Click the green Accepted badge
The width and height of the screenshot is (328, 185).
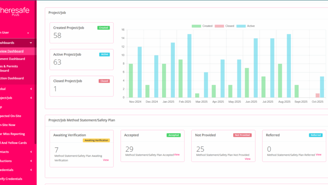pyautogui.click(x=173, y=135)
